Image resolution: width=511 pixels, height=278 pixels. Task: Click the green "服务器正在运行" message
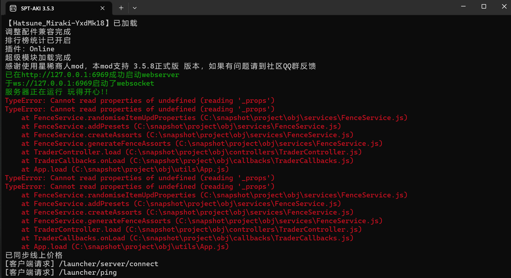34,92
